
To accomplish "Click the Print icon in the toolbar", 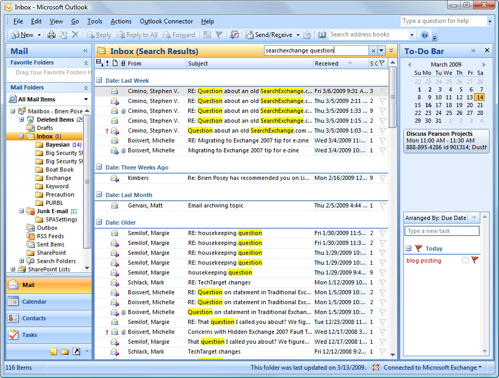I will pyautogui.click(x=51, y=35).
